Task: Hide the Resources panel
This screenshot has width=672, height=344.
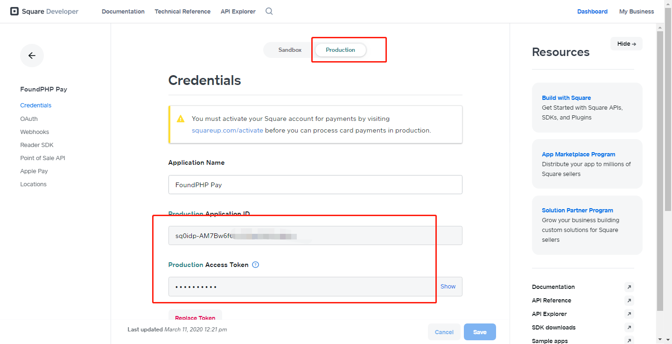Action: pyautogui.click(x=626, y=44)
